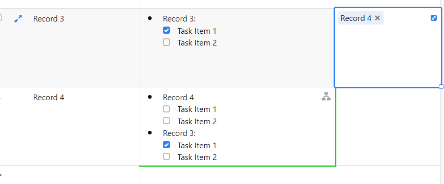Click the fill handle of the selected cell
The image size is (444, 184).
(x=441, y=87)
